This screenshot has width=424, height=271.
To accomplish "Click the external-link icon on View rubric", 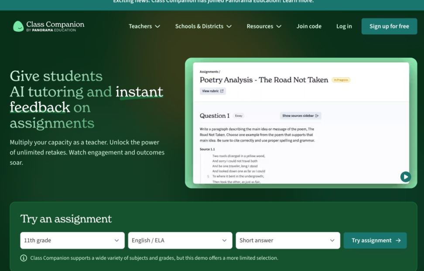I will pyautogui.click(x=222, y=91).
